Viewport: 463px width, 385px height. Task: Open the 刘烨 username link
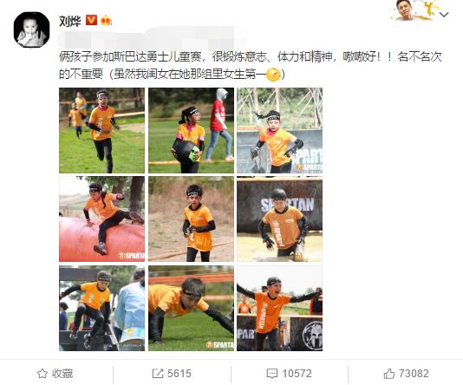tap(70, 21)
